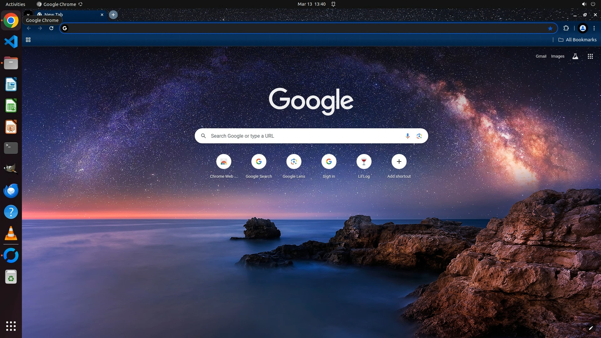Expand the All Bookmarks folder

point(578,40)
